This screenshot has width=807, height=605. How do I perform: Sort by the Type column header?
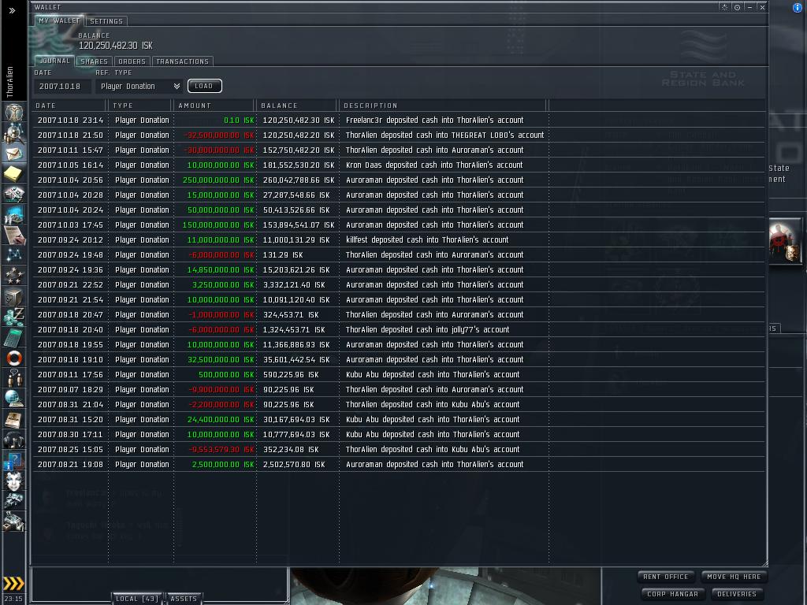click(141, 106)
